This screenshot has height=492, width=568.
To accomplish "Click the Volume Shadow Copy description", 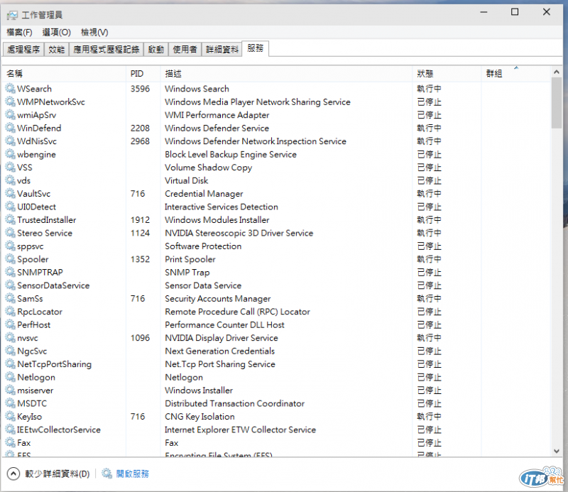I will tap(208, 167).
